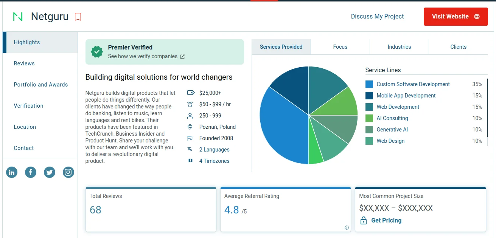Screen dimensions: 496x238
Task: Bookmark Netguru with the red bookmark icon
Action: coord(78,17)
